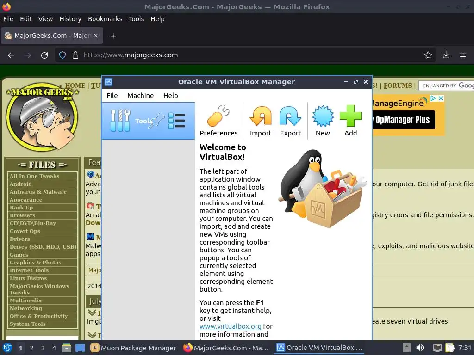Screen dimensions: 474x355
Task: Click the FORUMS link on MajorGeeks
Action: (x=398, y=86)
